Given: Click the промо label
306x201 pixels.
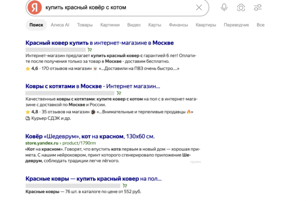Looking at the screenshot, I should (x=195, y=162).
